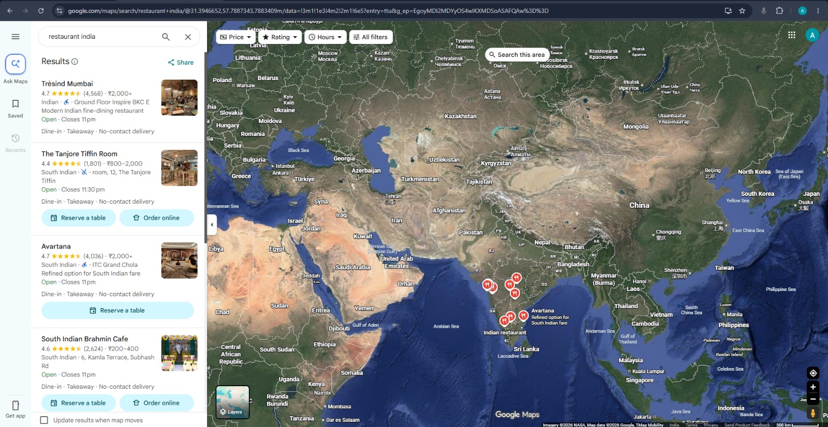Viewport: 828px width, 427px height.
Task: Click the site information icon in address bar
Action: [60, 10]
